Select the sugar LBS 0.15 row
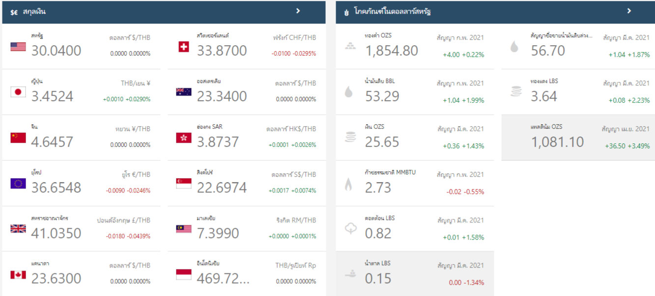 [415, 274]
